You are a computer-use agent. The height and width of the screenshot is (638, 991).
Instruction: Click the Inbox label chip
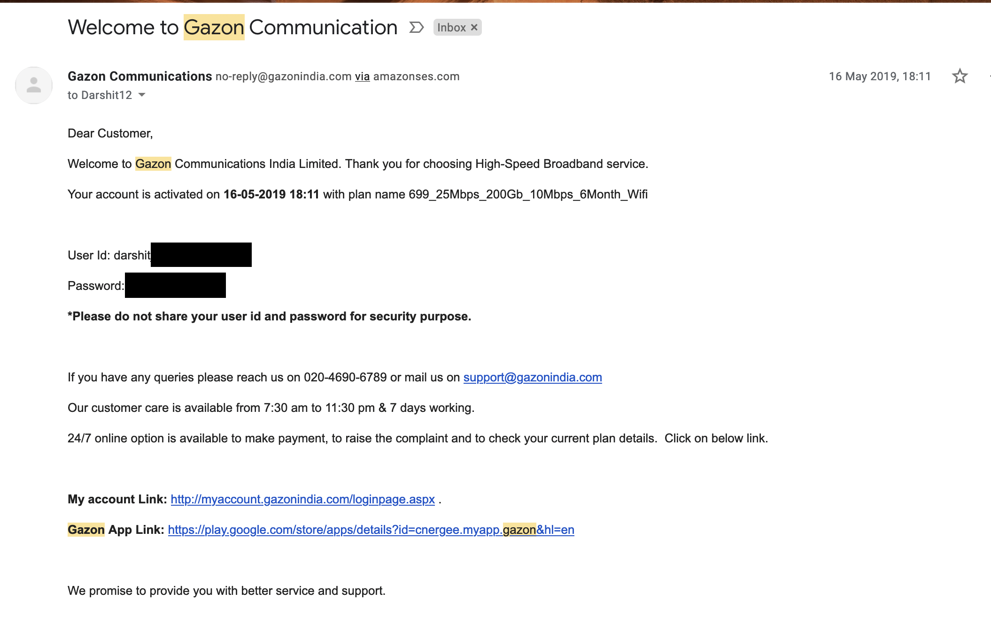[x=452, y=27]
